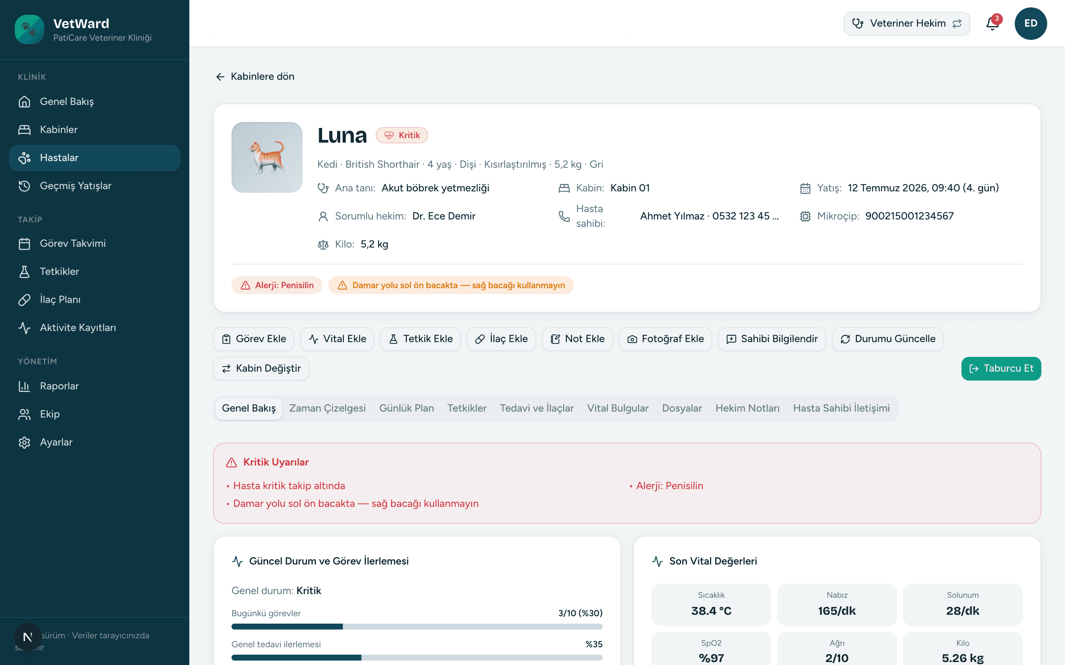This screenshot has height=665, width=1065.
Task: Click the Kritik status badge
Action: coord(402,135)
